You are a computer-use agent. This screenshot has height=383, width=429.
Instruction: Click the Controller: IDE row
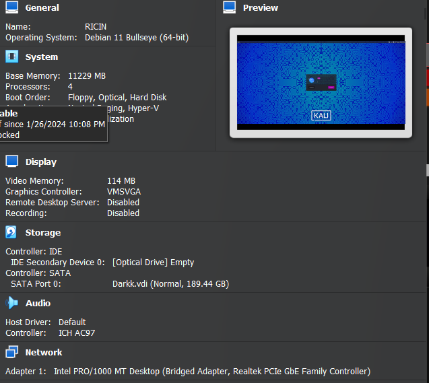[x=34, y=252]
